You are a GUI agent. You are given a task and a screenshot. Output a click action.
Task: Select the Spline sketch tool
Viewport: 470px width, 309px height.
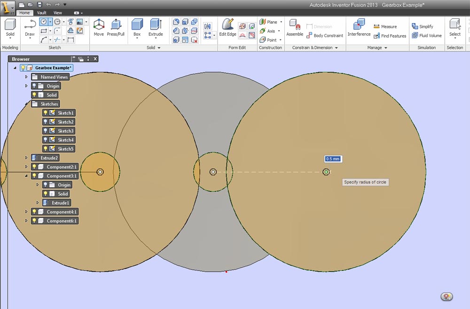[x=44, y=40]
